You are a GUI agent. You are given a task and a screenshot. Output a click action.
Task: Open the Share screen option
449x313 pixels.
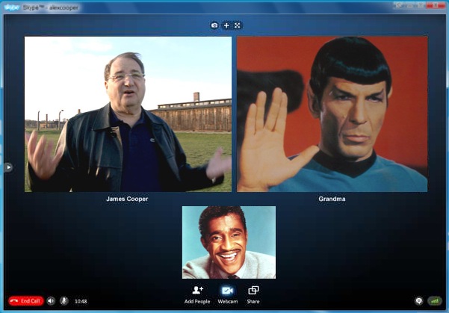click(253, 291)
